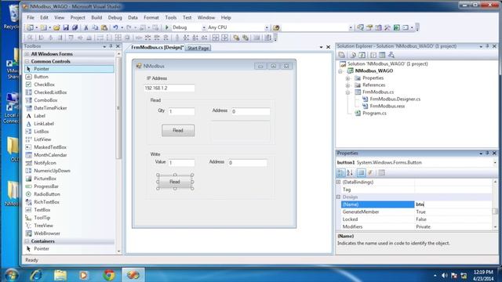
Task: Open Windows Media Player on the taskbar
Action: point(84,275)
